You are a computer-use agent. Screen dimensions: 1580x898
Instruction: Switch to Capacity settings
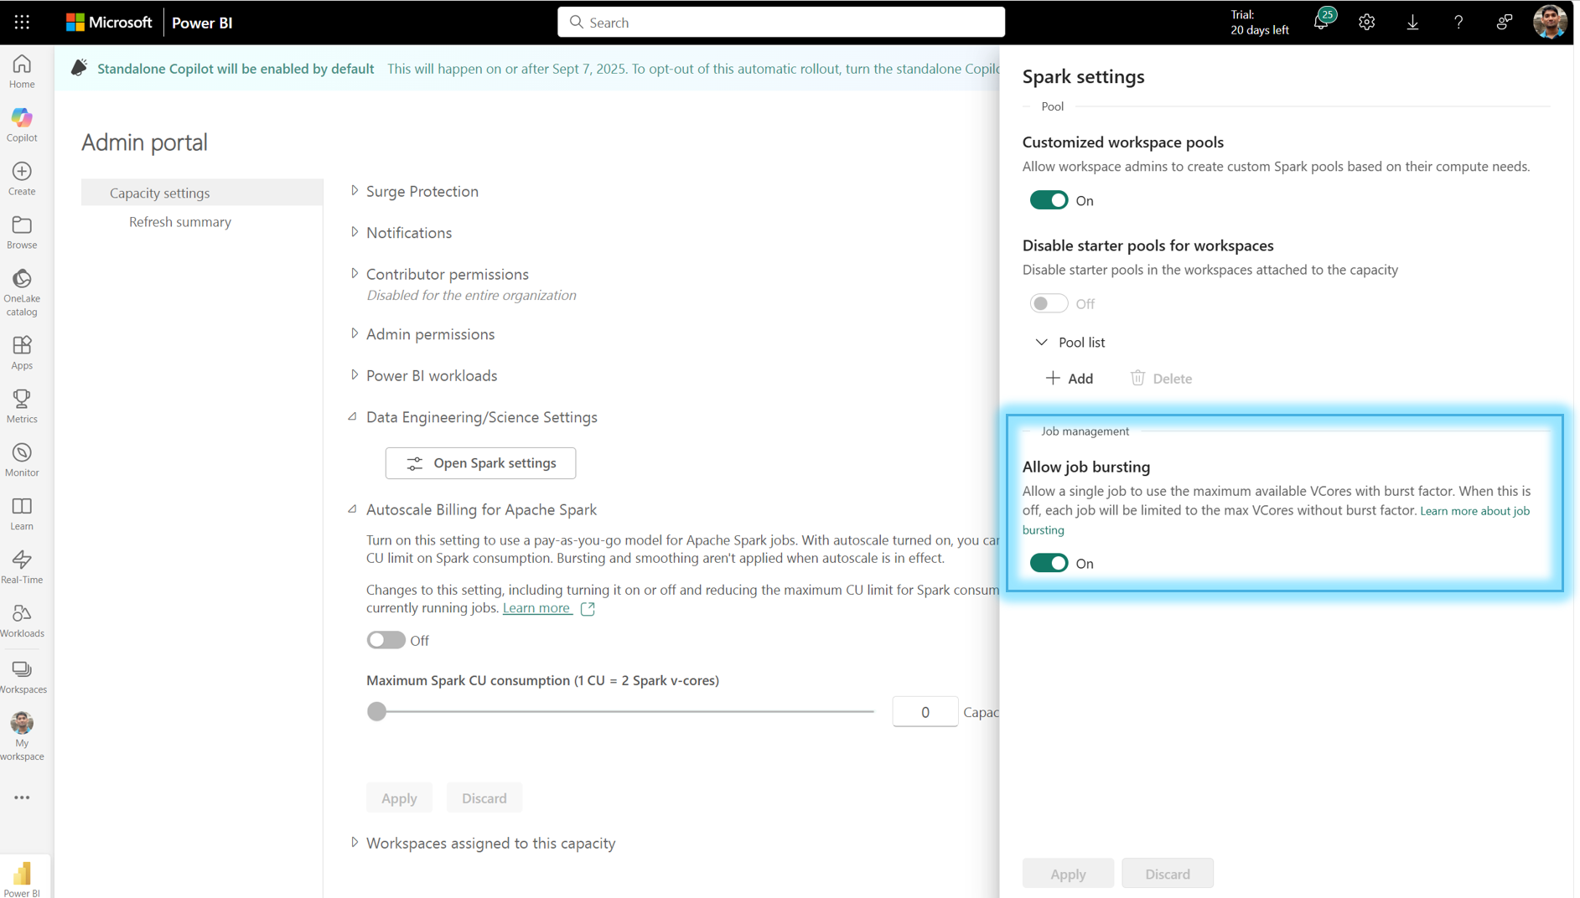pyautogui.click(x=159, y=193)
